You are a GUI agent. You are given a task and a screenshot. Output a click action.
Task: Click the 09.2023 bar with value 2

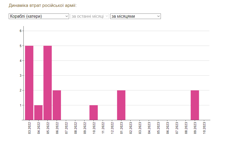coord(195,105)
